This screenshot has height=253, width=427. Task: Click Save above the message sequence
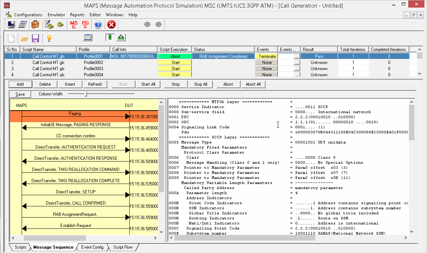pyautogui.click(x=20, y=94)
